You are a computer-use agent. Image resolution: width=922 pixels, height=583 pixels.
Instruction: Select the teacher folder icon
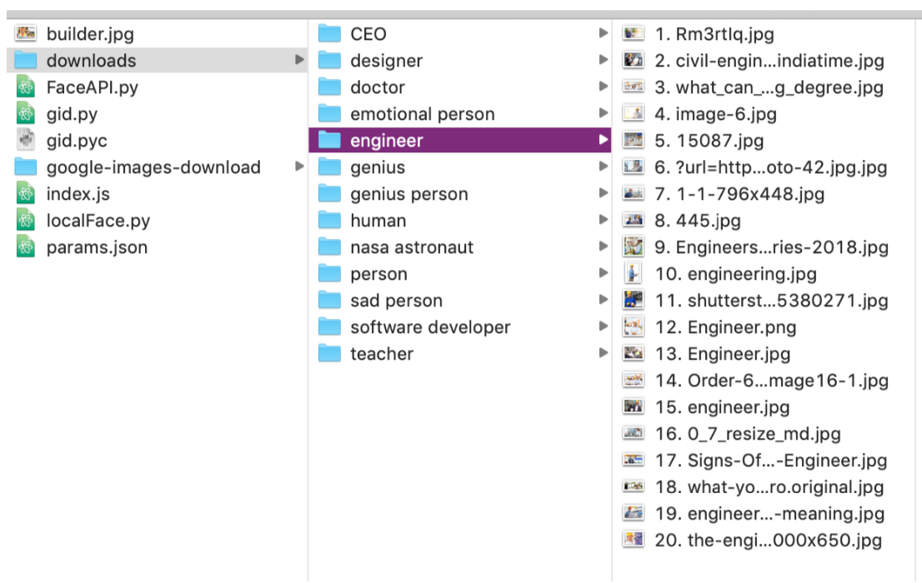(x=329, y=353)
